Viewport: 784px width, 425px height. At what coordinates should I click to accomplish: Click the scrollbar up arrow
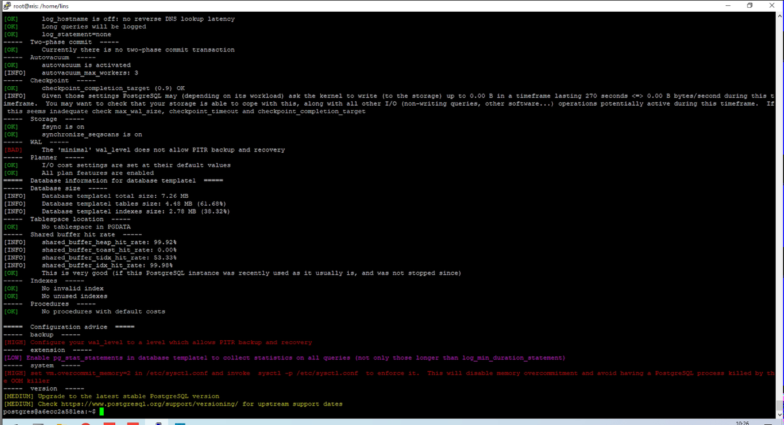(779, 17)
